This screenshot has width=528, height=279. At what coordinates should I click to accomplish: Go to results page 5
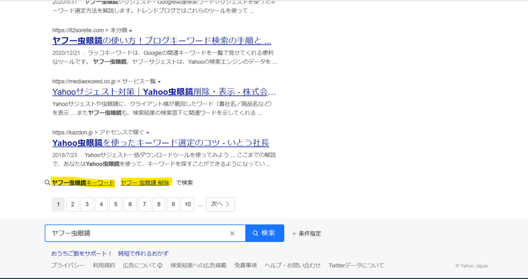pyautogui.click(x=115, y=204)
